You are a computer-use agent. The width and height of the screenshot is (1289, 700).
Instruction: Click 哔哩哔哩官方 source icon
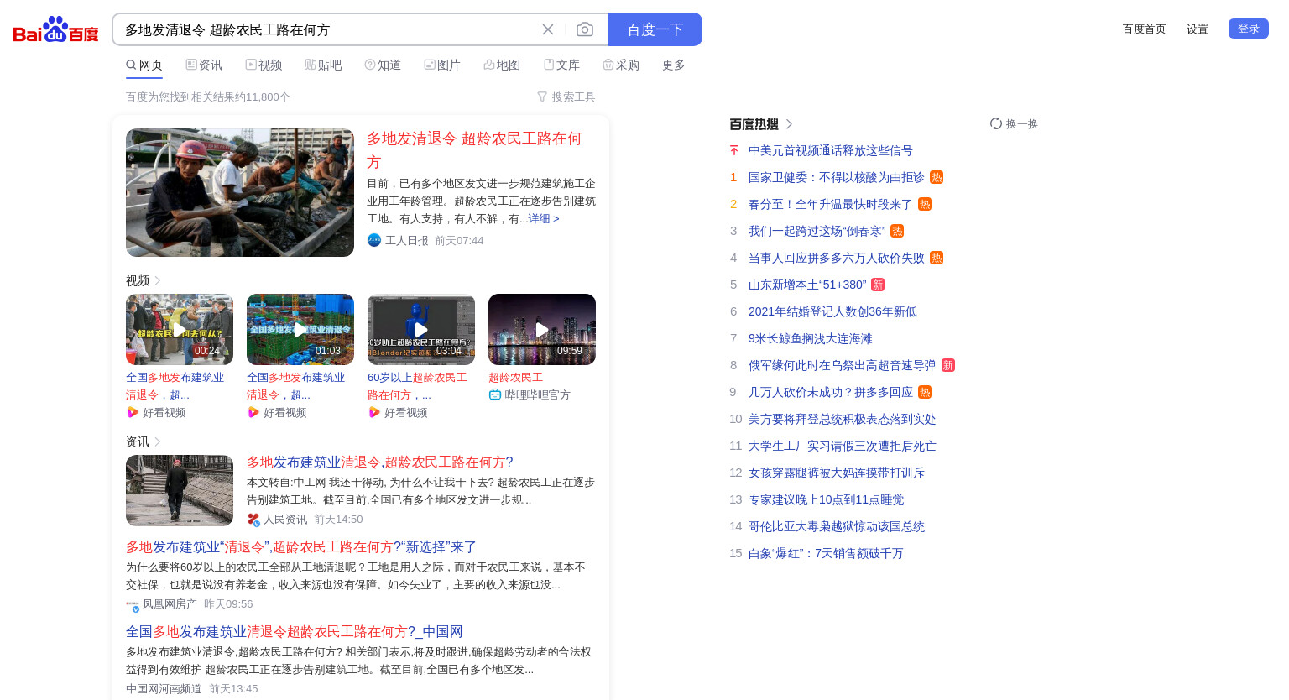coord(495,394)
